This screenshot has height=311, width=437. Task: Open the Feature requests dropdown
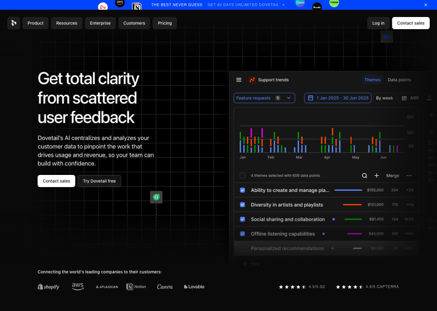pos(264,98)
